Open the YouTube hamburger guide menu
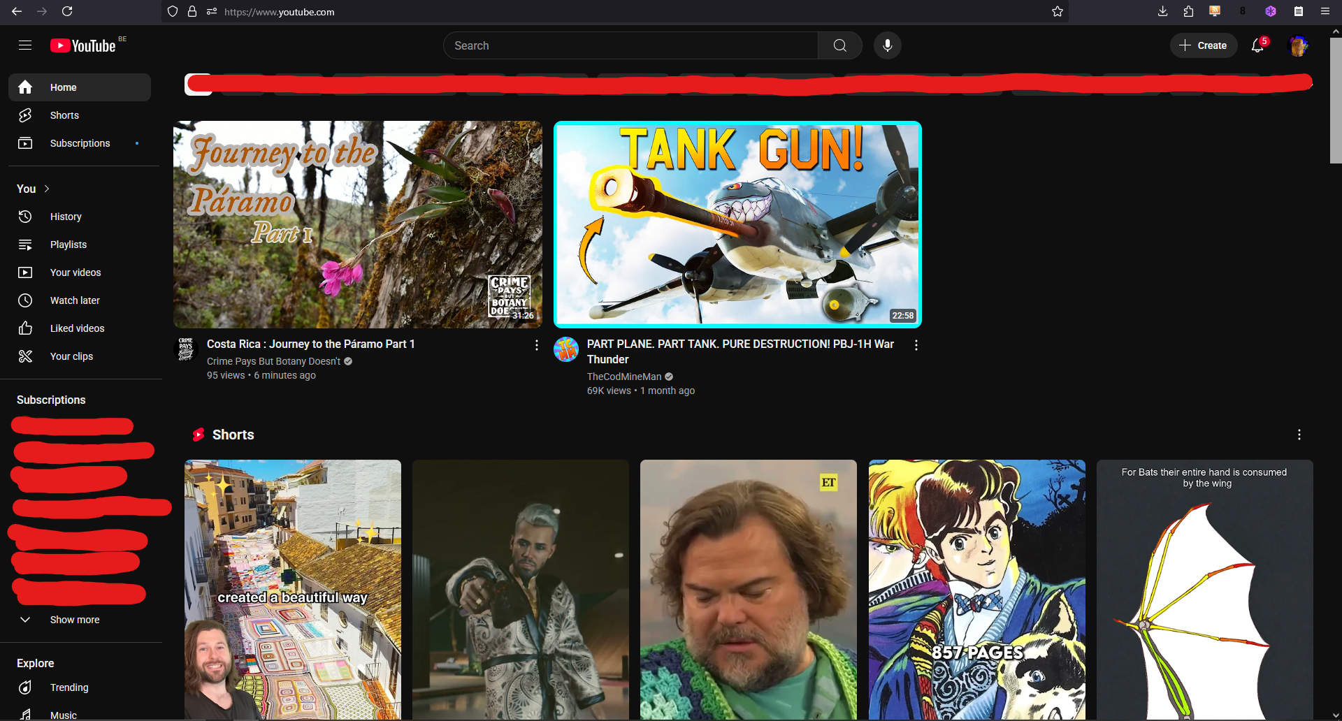 pyautogui.click(x=25, y=45)
